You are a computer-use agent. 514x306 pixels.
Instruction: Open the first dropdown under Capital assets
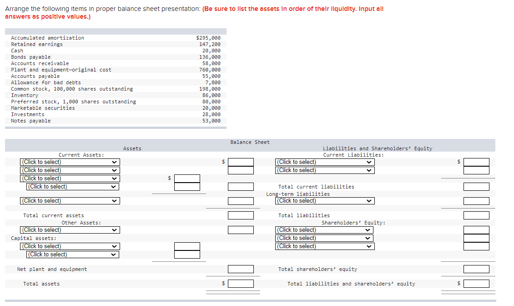tap(70, 246)
